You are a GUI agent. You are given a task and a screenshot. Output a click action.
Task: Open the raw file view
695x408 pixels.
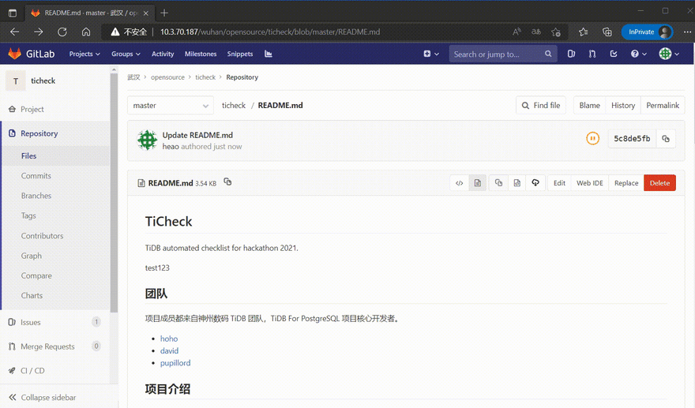[517, 183]
